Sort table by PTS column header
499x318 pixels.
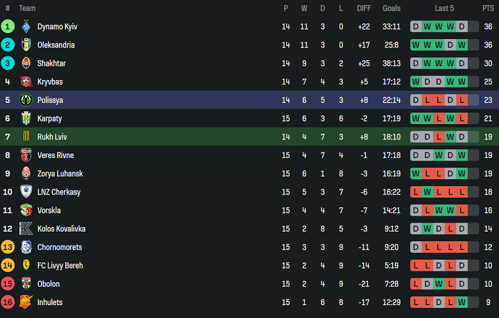488,8
